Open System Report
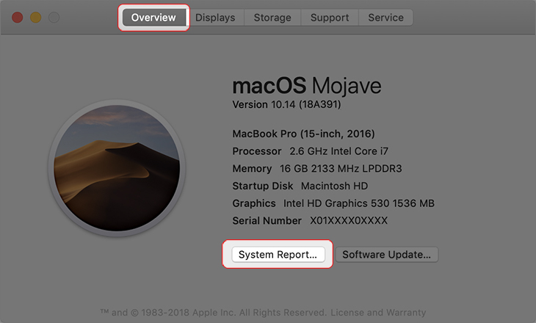 [x=278, y=255]
